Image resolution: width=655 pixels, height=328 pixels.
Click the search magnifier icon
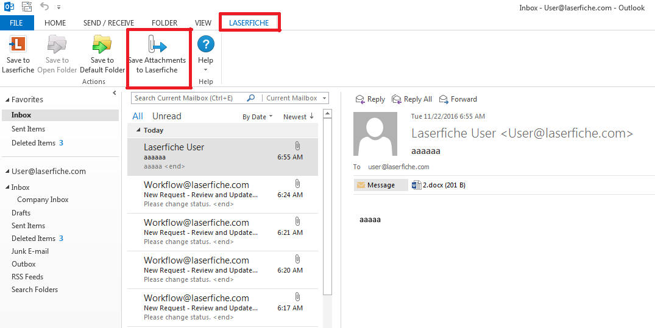coord(251,98)
